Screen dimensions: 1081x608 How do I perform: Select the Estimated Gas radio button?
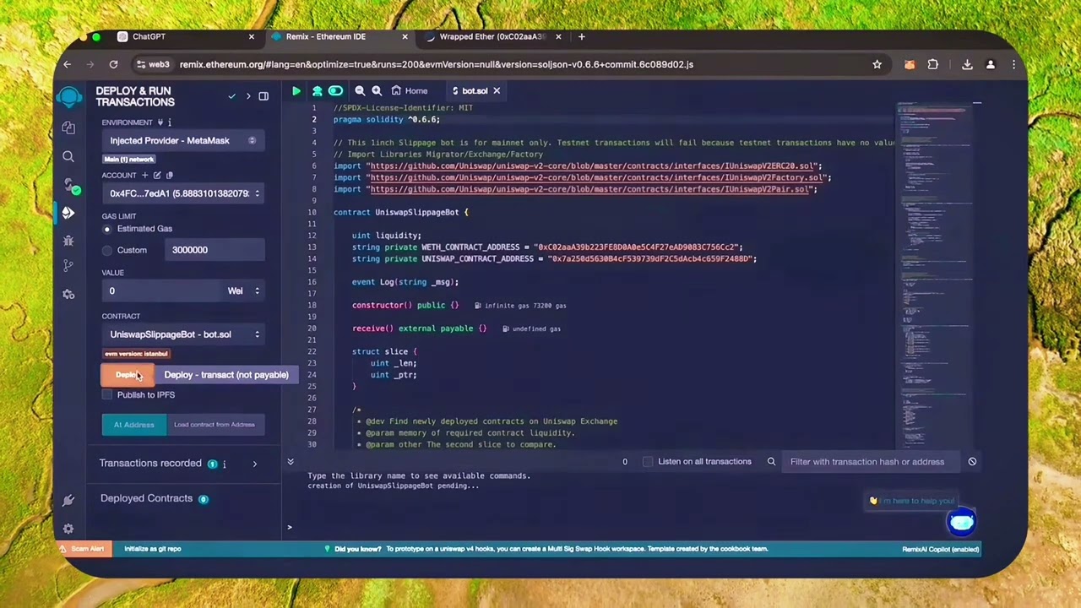(106, 229)
